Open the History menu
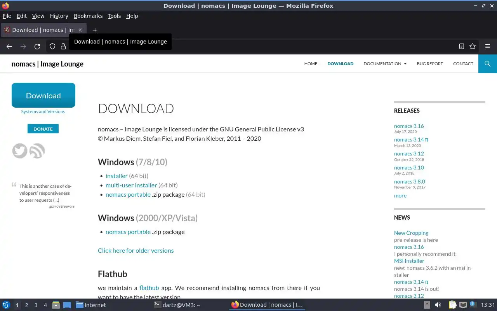497x311 pixels. click(59, 16)
